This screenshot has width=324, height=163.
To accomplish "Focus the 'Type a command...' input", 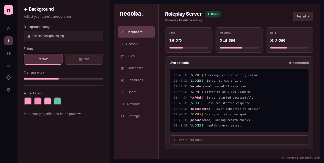I will click(x=239, y=140).
